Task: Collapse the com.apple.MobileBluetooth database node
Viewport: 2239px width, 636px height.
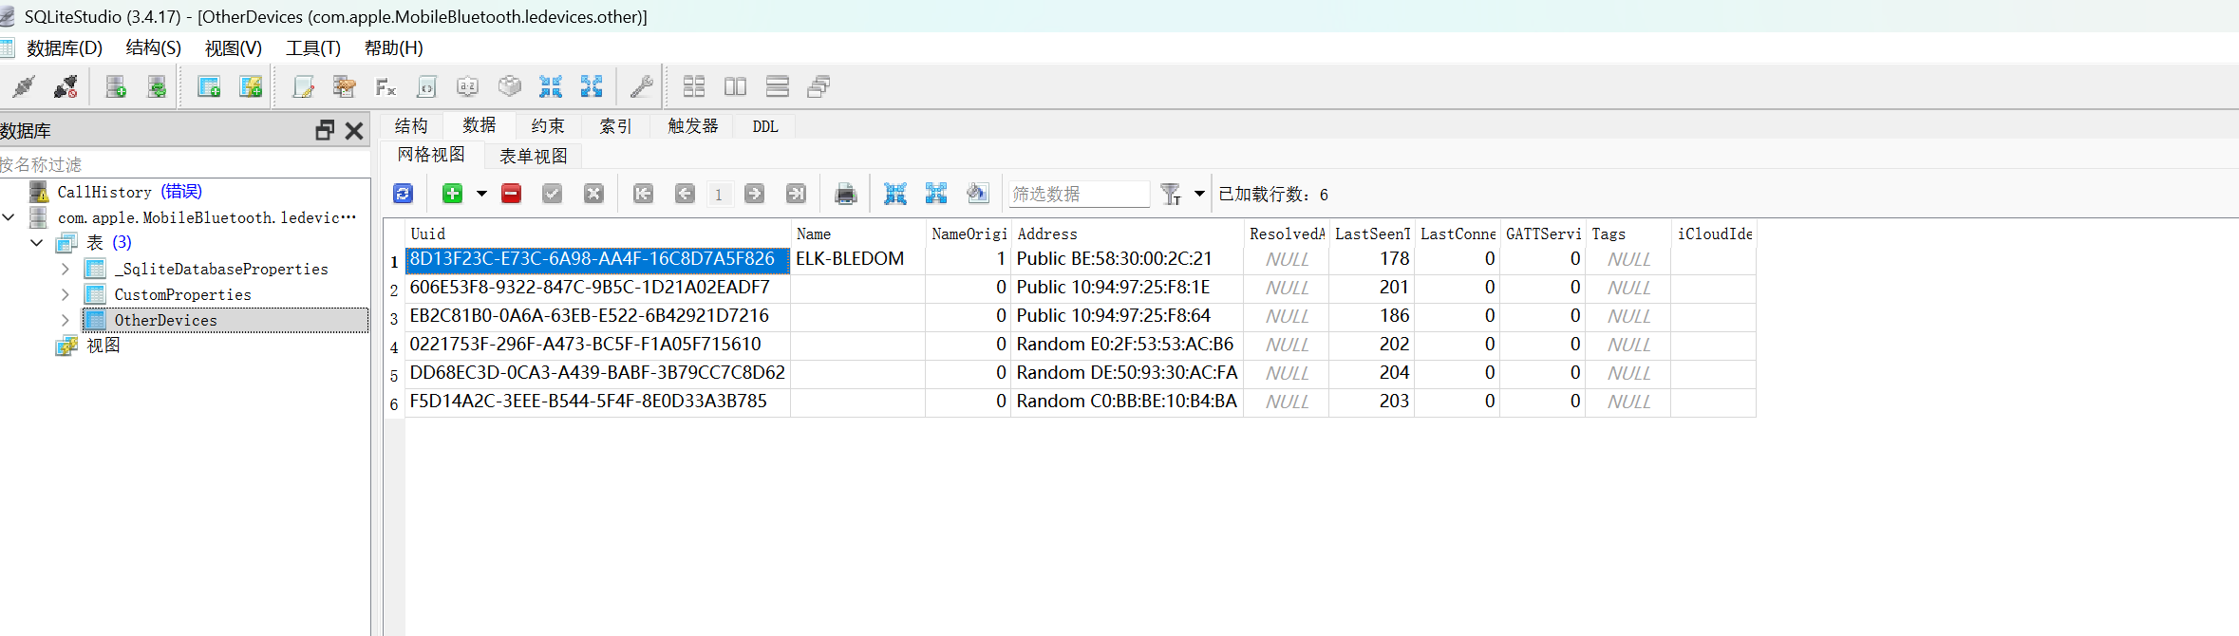Action: pos(9,217)
